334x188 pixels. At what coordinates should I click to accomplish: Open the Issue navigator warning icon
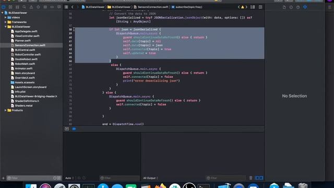pyautogui.click(x=31, y=7)
